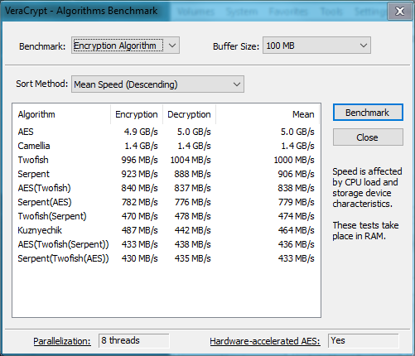Click Serpent encryption speed 923 MB/s

(x=139, y=174)
